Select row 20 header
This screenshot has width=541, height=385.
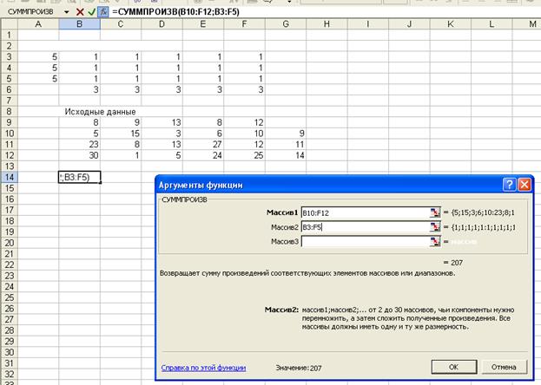tap(10, 243)
